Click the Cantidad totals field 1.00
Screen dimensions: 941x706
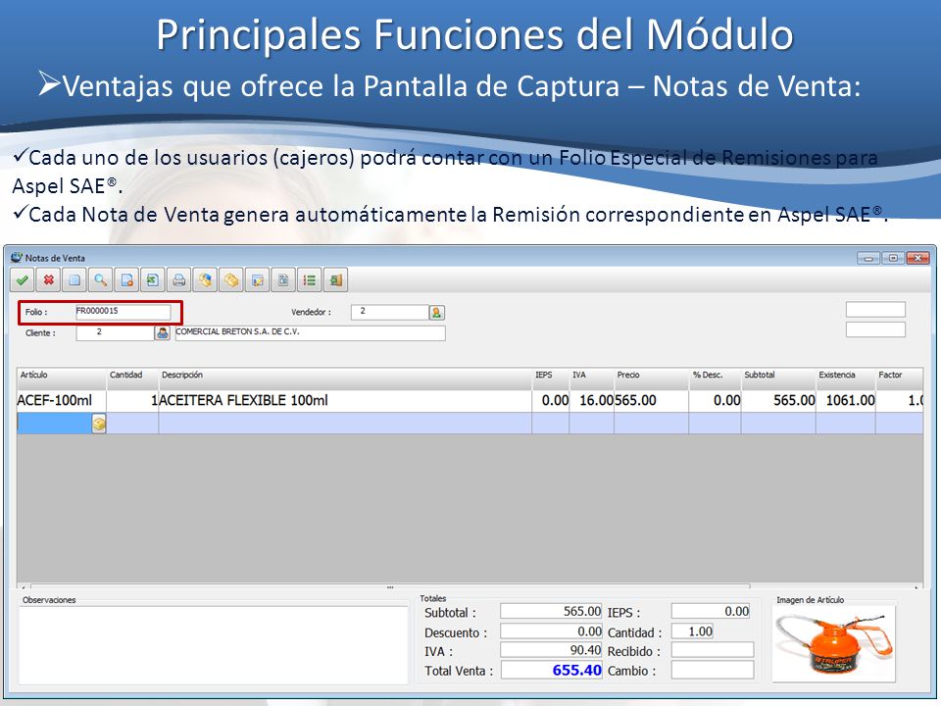693,630
